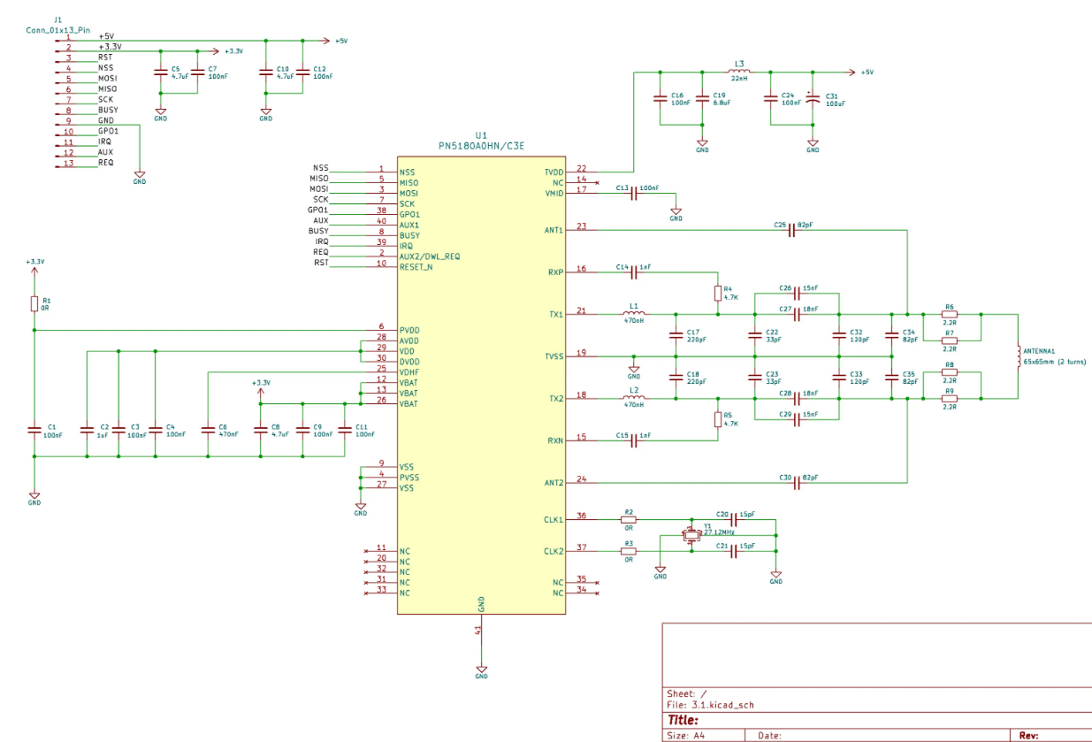Select inductor L1 470nH on TX1
The height and width of the screenshot is (742, 1092).
click(x=631, y=314)
